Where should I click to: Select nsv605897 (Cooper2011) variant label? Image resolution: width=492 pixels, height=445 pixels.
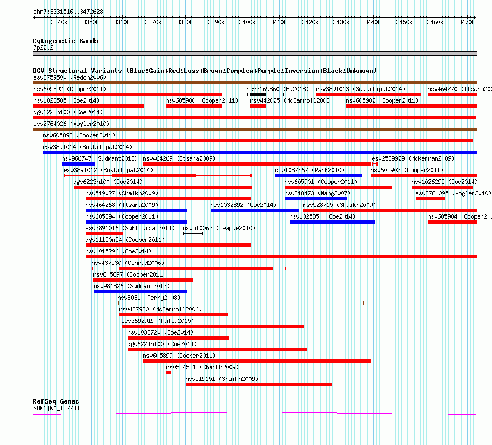(129, 274)
